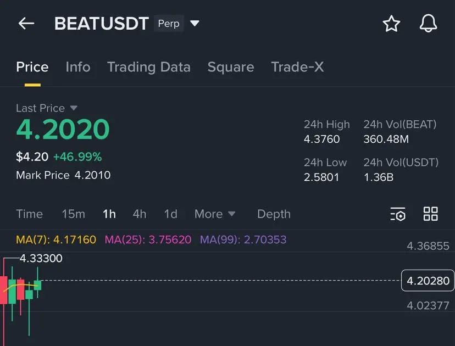Tap the back arrow icon

pyautogui.click(x=26, y=23)
